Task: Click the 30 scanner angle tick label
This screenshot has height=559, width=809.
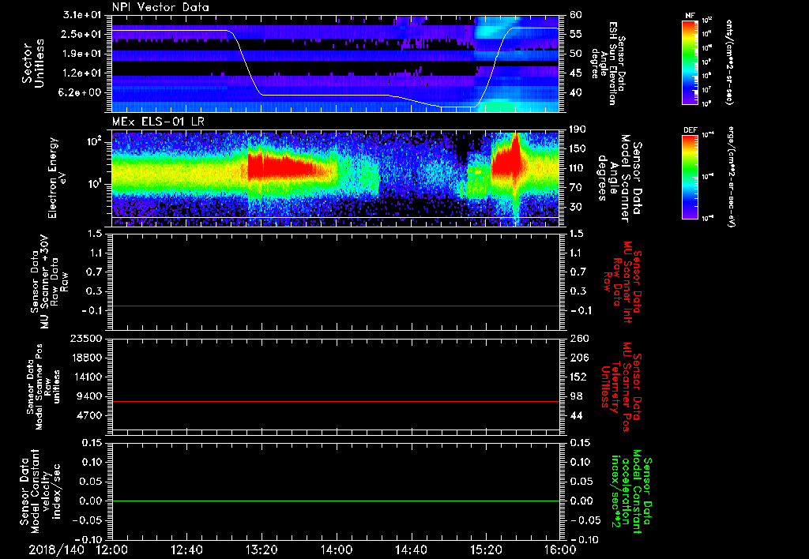Action: (x=576, y=208)
